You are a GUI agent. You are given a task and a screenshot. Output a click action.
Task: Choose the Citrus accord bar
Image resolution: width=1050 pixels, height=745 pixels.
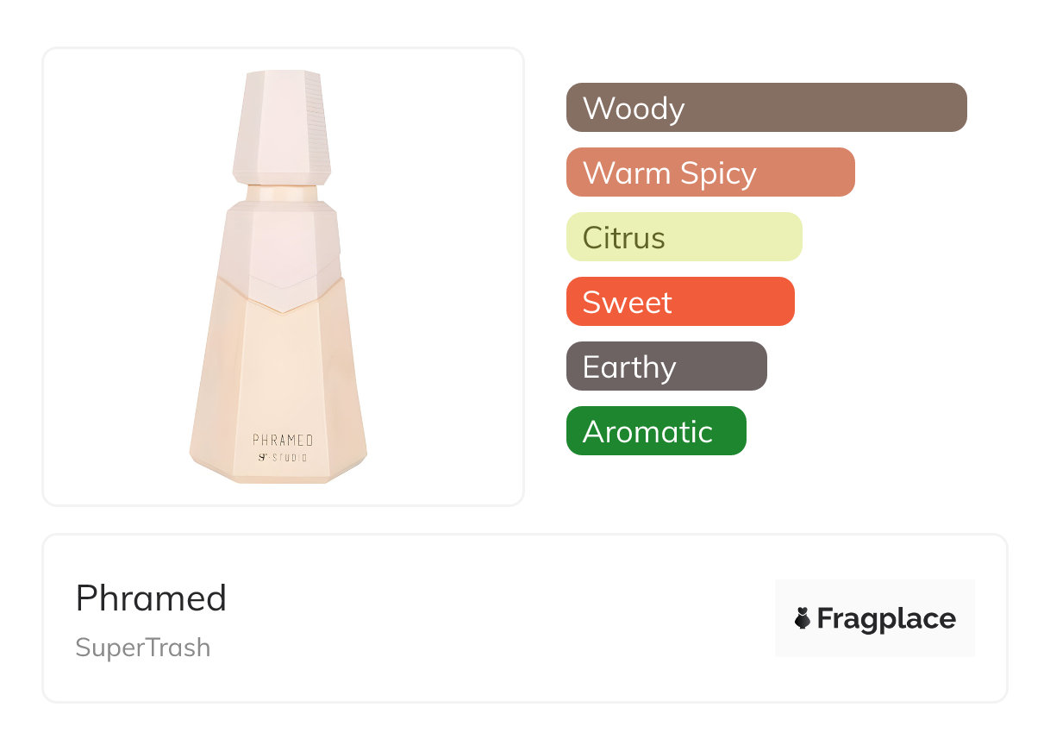point(684,237)
